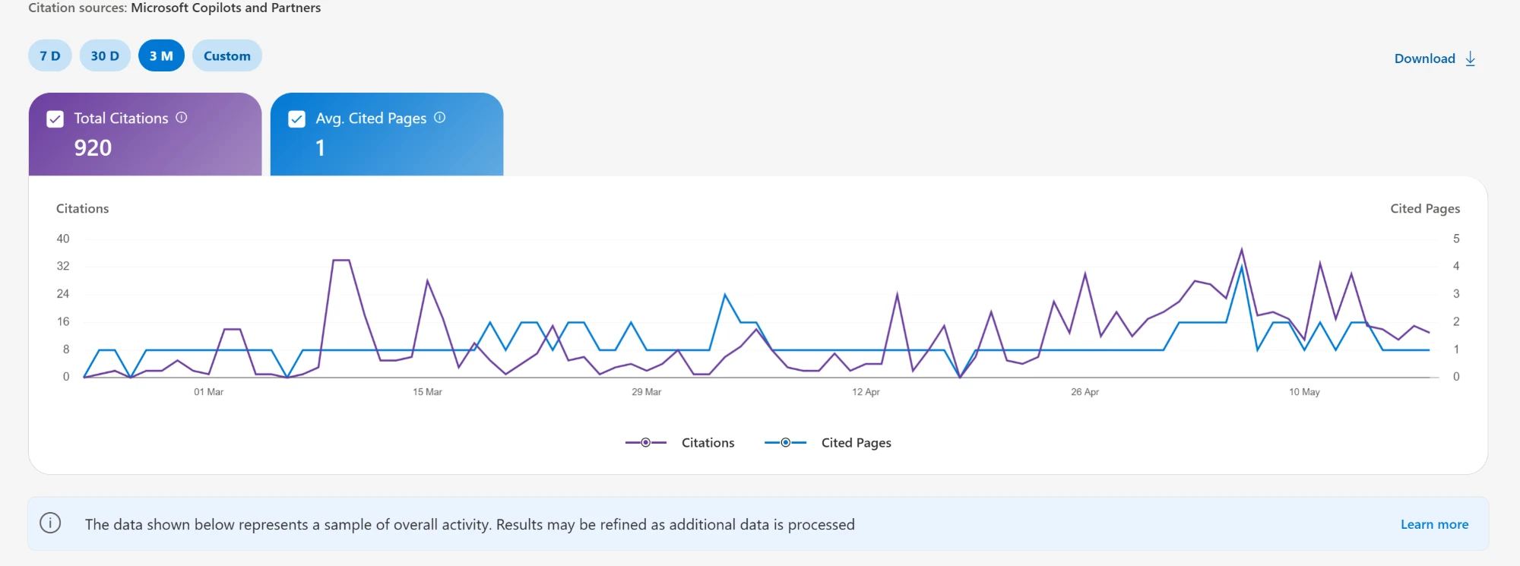Select the 7 D time range
1520x566 pixels.
coord(50,55)
